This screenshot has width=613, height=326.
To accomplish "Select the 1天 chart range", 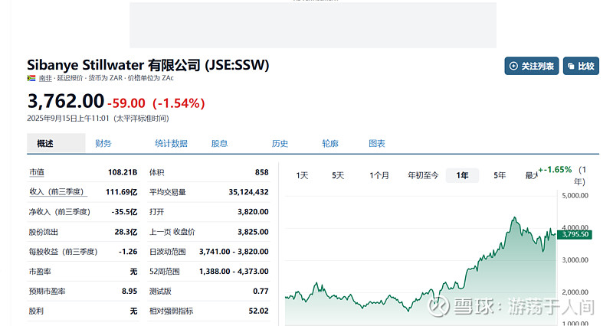I will tap(302, 176).
